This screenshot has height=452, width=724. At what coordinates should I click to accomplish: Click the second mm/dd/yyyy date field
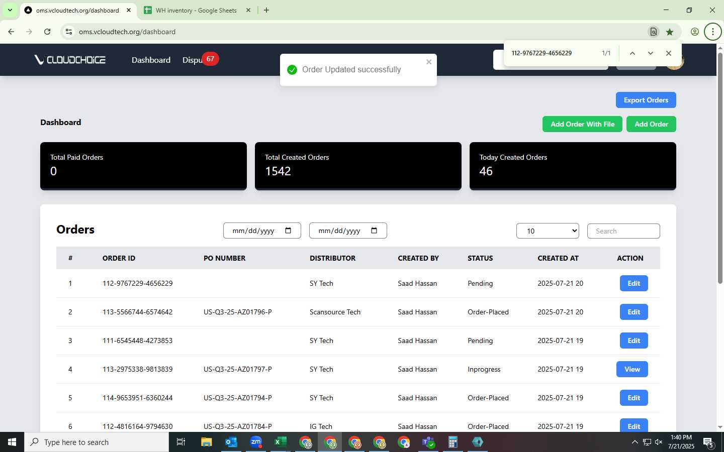348,231
